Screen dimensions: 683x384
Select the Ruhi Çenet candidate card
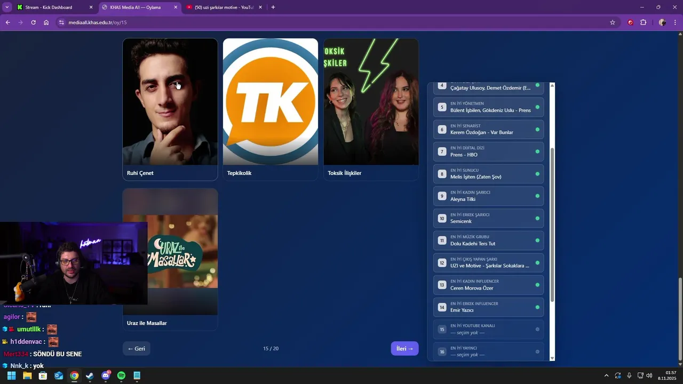tap(170, 109)
